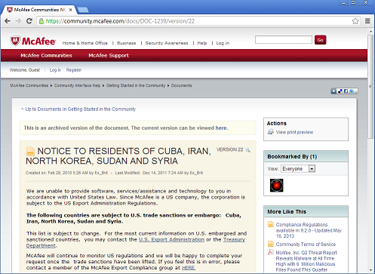Open the Chrome menu hamburger icon
This screenshot has width=375, height=274.
pos(367,21)
